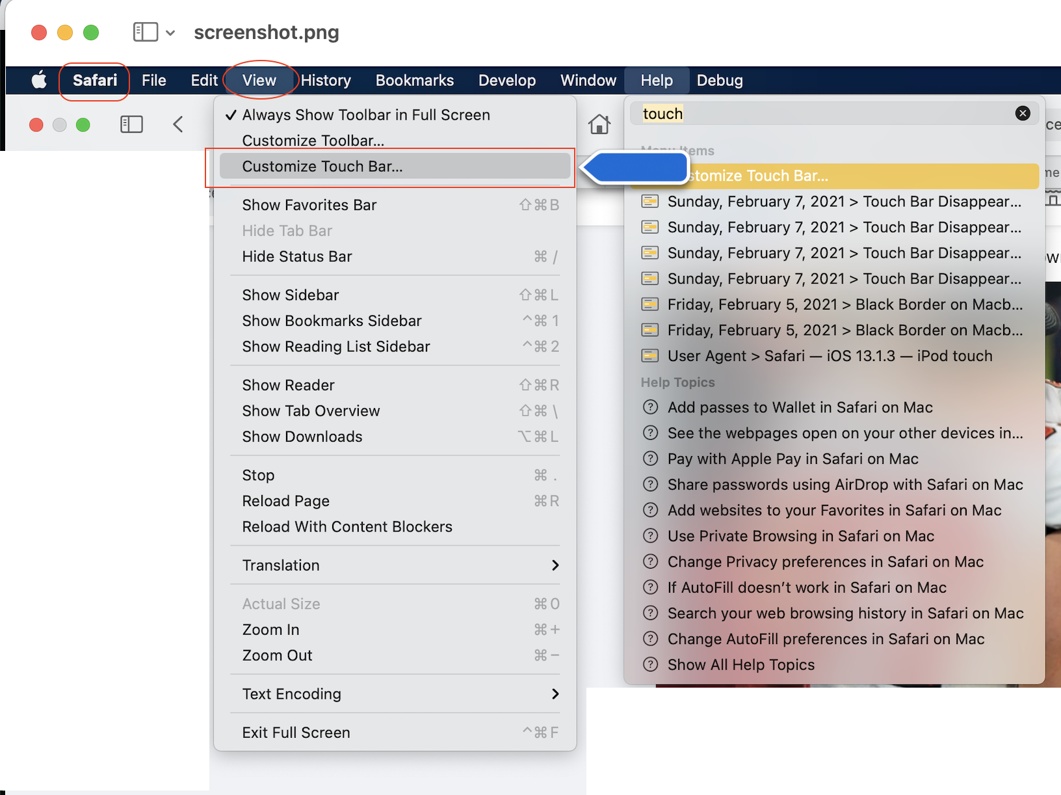Viewport: 1061px width, 795px height.
Task: Expand the sidebar options chevron near screenshot.png
Action: (170, 33)
